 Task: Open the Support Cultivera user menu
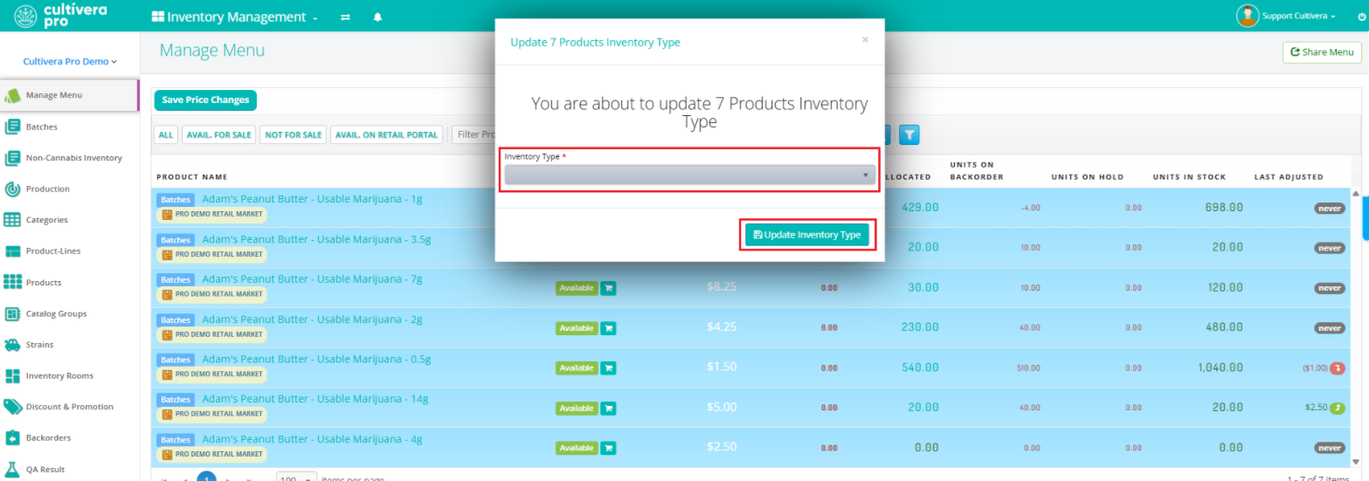tap(1299, 16)
